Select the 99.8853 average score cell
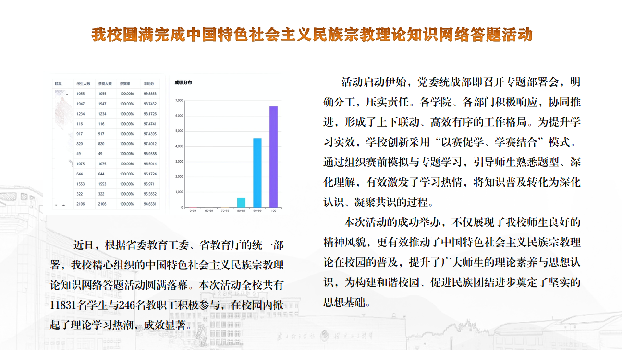622x350 pixels. coord(150,94)
